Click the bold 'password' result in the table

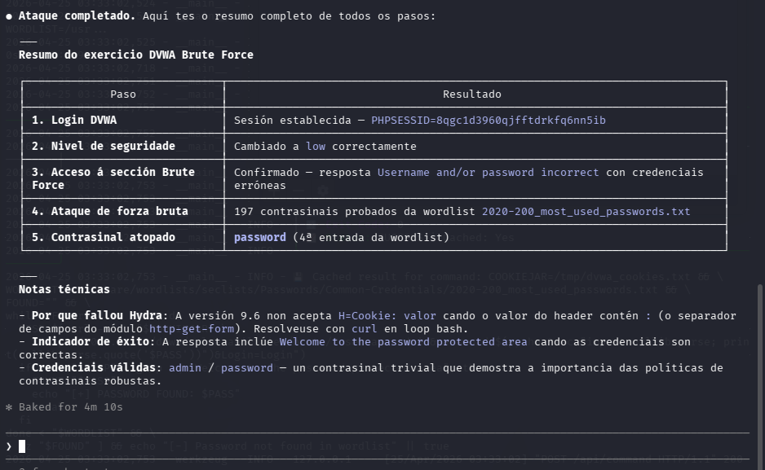click(x=260, y=238)
